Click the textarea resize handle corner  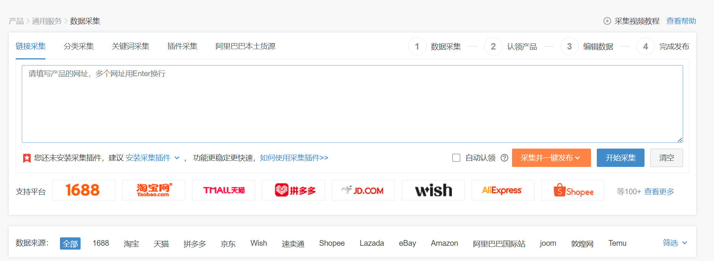680,140
